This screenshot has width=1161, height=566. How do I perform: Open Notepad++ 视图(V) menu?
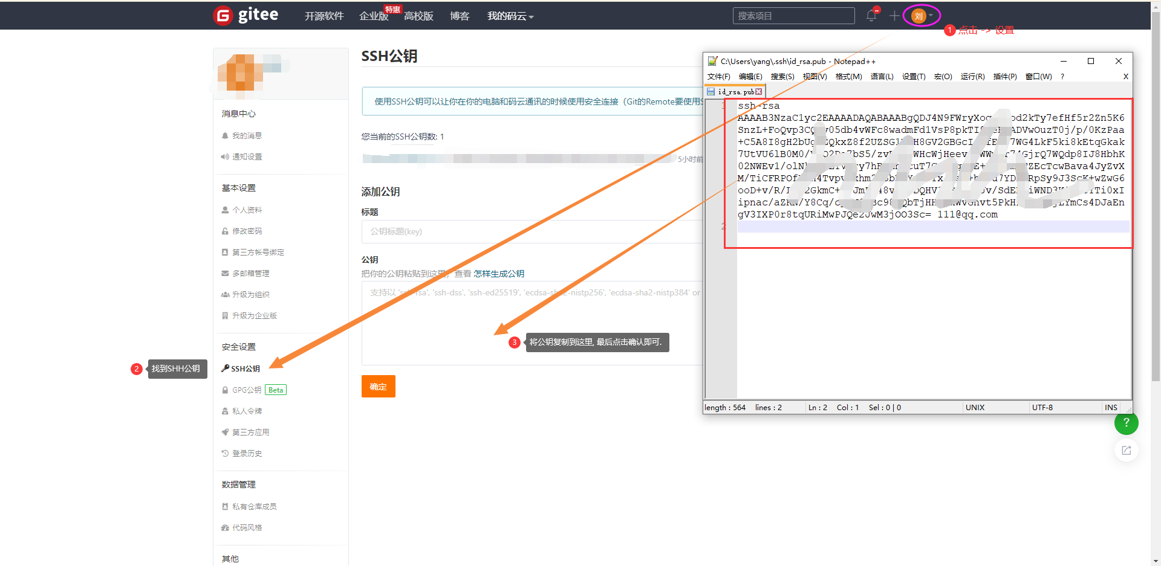pos(815,77)
